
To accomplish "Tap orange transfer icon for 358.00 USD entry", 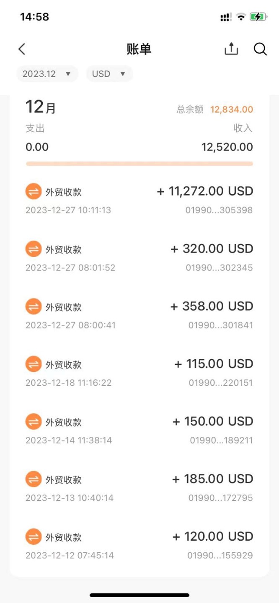I will [33, 307].
